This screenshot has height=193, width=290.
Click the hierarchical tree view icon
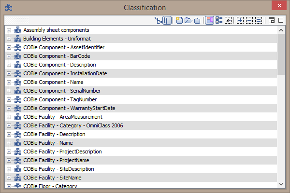pyautogui.click(x=158, y=20)
